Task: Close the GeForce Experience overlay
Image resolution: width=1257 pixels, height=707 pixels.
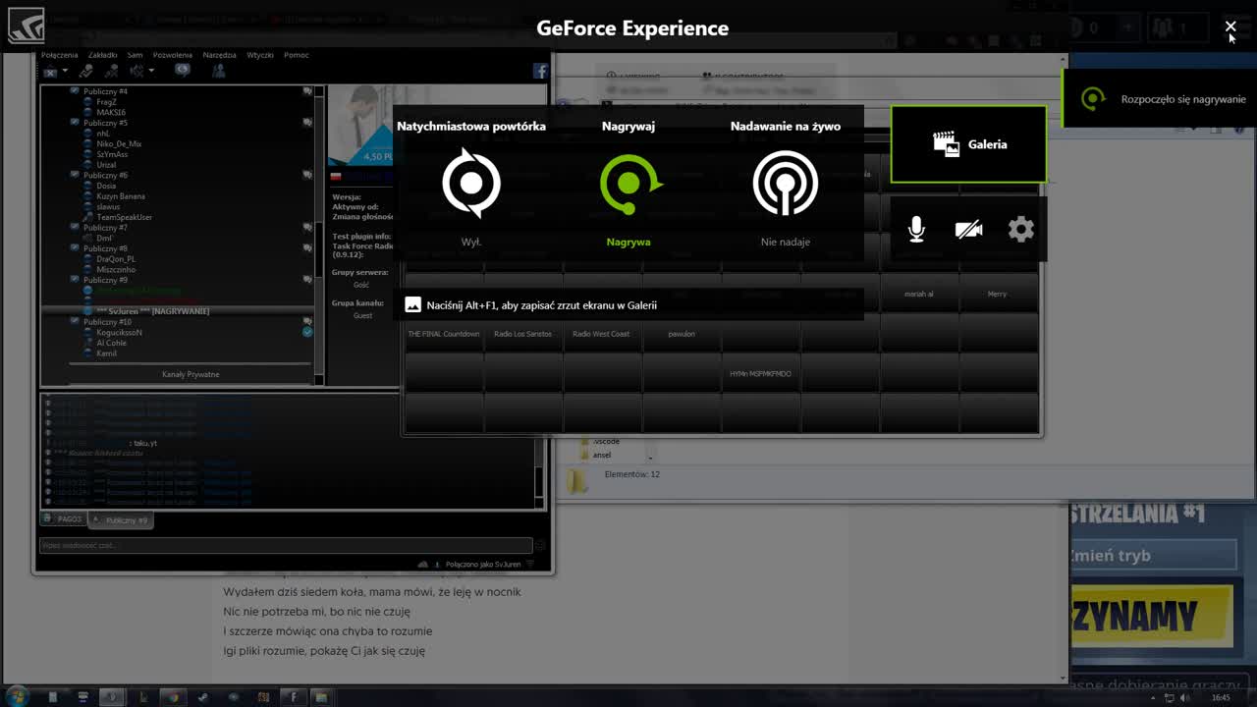Action: [1230, 27]
